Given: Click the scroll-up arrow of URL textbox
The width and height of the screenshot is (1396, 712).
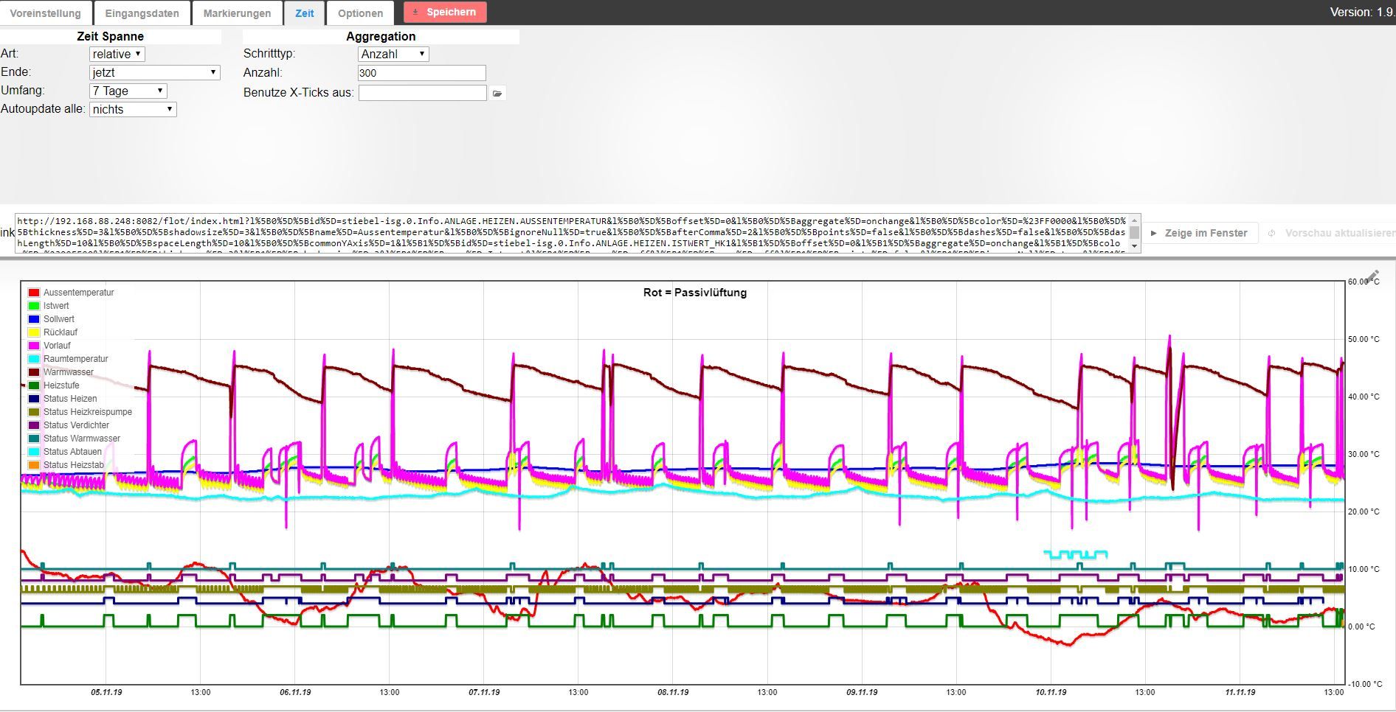Looking at the screenshot, I should tap(1134, 220).
